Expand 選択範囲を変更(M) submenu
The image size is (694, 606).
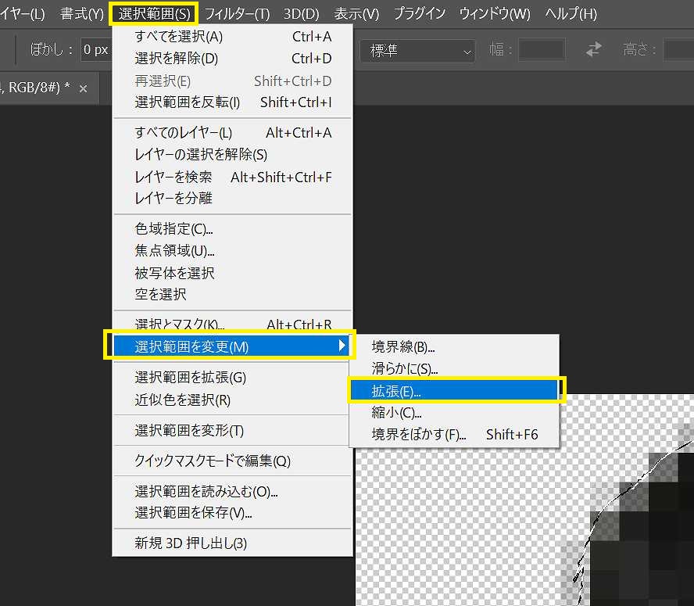click(231, 346)
